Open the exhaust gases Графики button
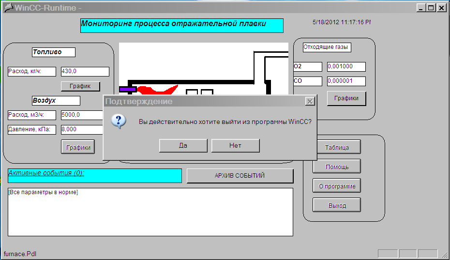The image size is (450, 260). [346, 98]
